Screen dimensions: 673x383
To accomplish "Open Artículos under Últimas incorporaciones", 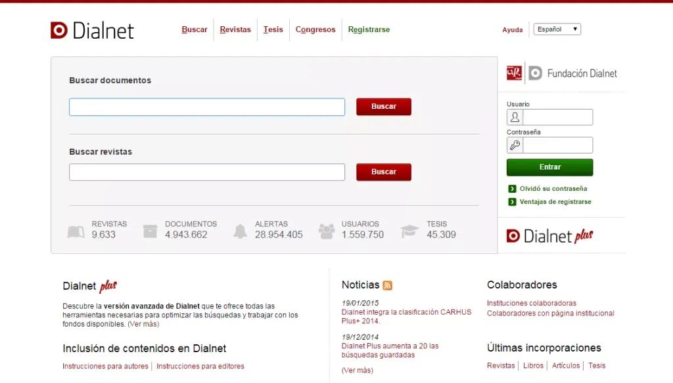I will pos(566,366).
